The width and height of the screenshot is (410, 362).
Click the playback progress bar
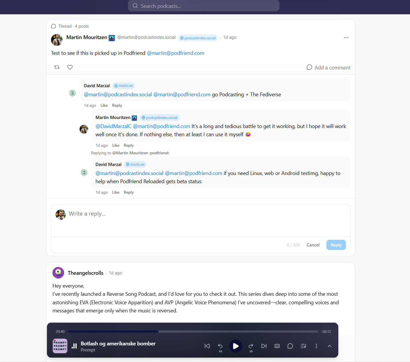click(x=192, y=332)
